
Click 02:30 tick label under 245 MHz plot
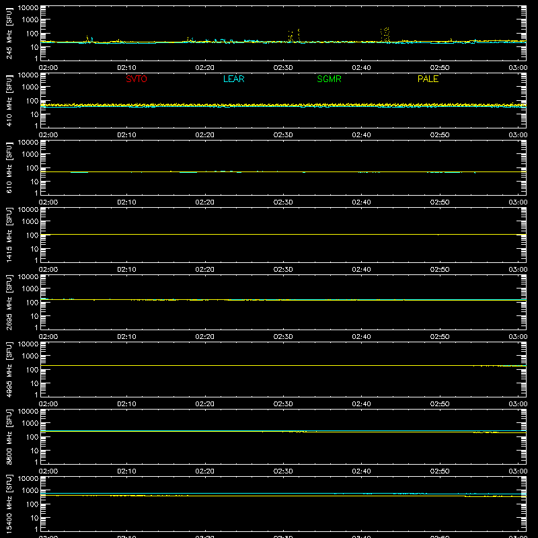283,68
